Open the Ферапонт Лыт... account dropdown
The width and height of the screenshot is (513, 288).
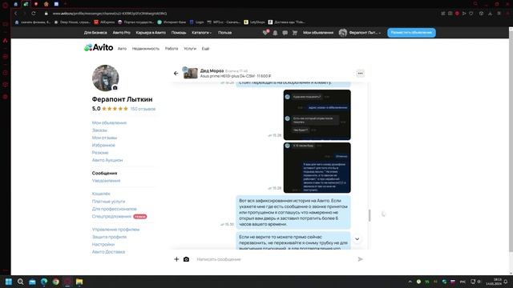tap(360, 33)
